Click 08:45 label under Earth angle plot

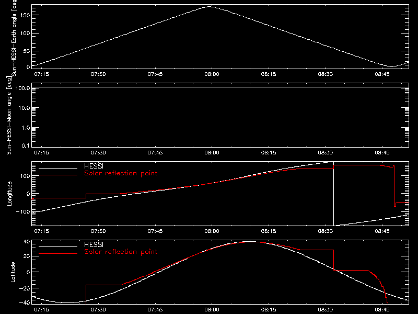pos(382,74)
